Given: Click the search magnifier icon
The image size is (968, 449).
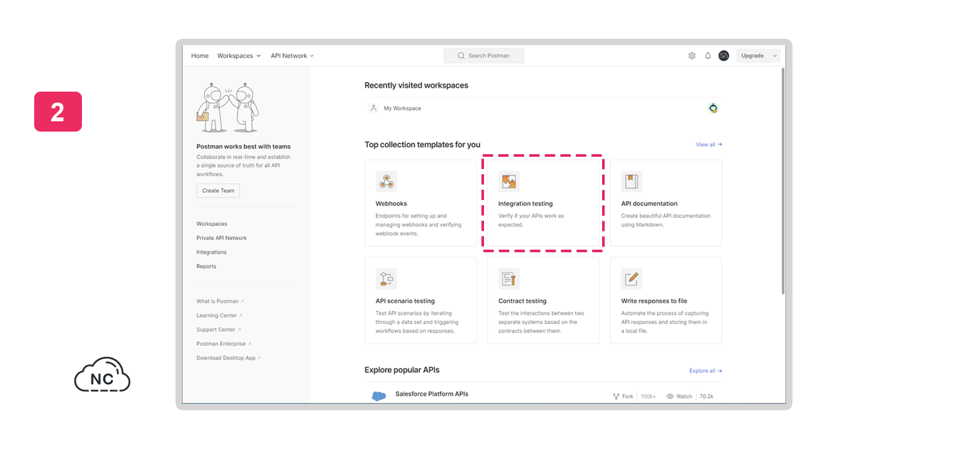Looking at the screenshot, I should pyautogui.click(x=461, y=55).
